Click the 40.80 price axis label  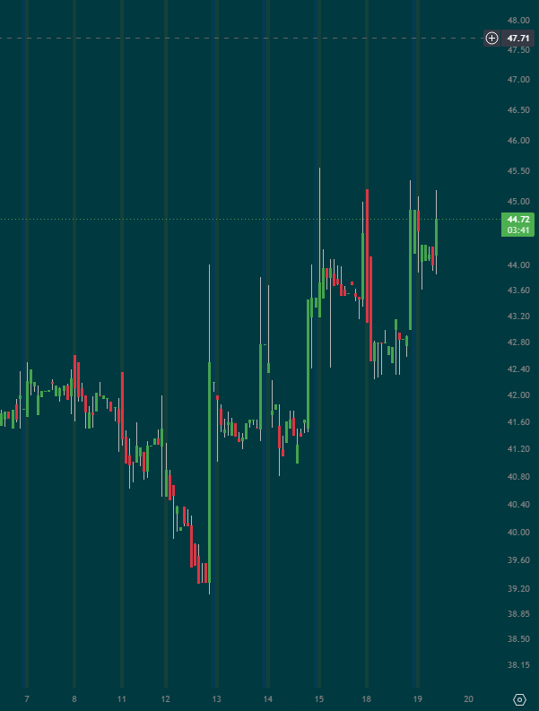(518, 477)
